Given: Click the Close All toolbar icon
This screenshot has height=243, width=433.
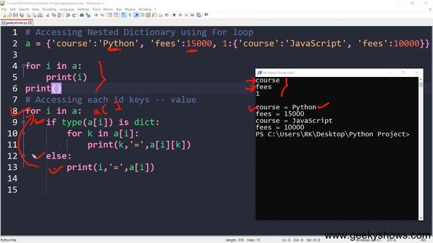Looking at the screenshot, I should pyautogui.click(x=34, y=15).
